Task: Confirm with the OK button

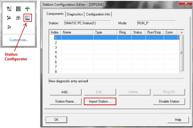Action: 56,120
